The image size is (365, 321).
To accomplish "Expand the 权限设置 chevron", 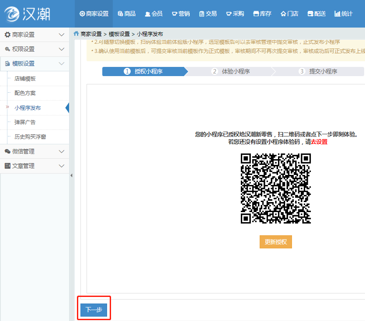I will tap(62, 49).
